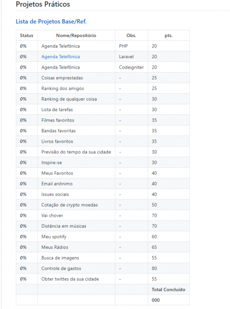Screen dimensions: 230x309
Task: Open the blue Agenda Telefônica Laravel link
Action: 60,57
